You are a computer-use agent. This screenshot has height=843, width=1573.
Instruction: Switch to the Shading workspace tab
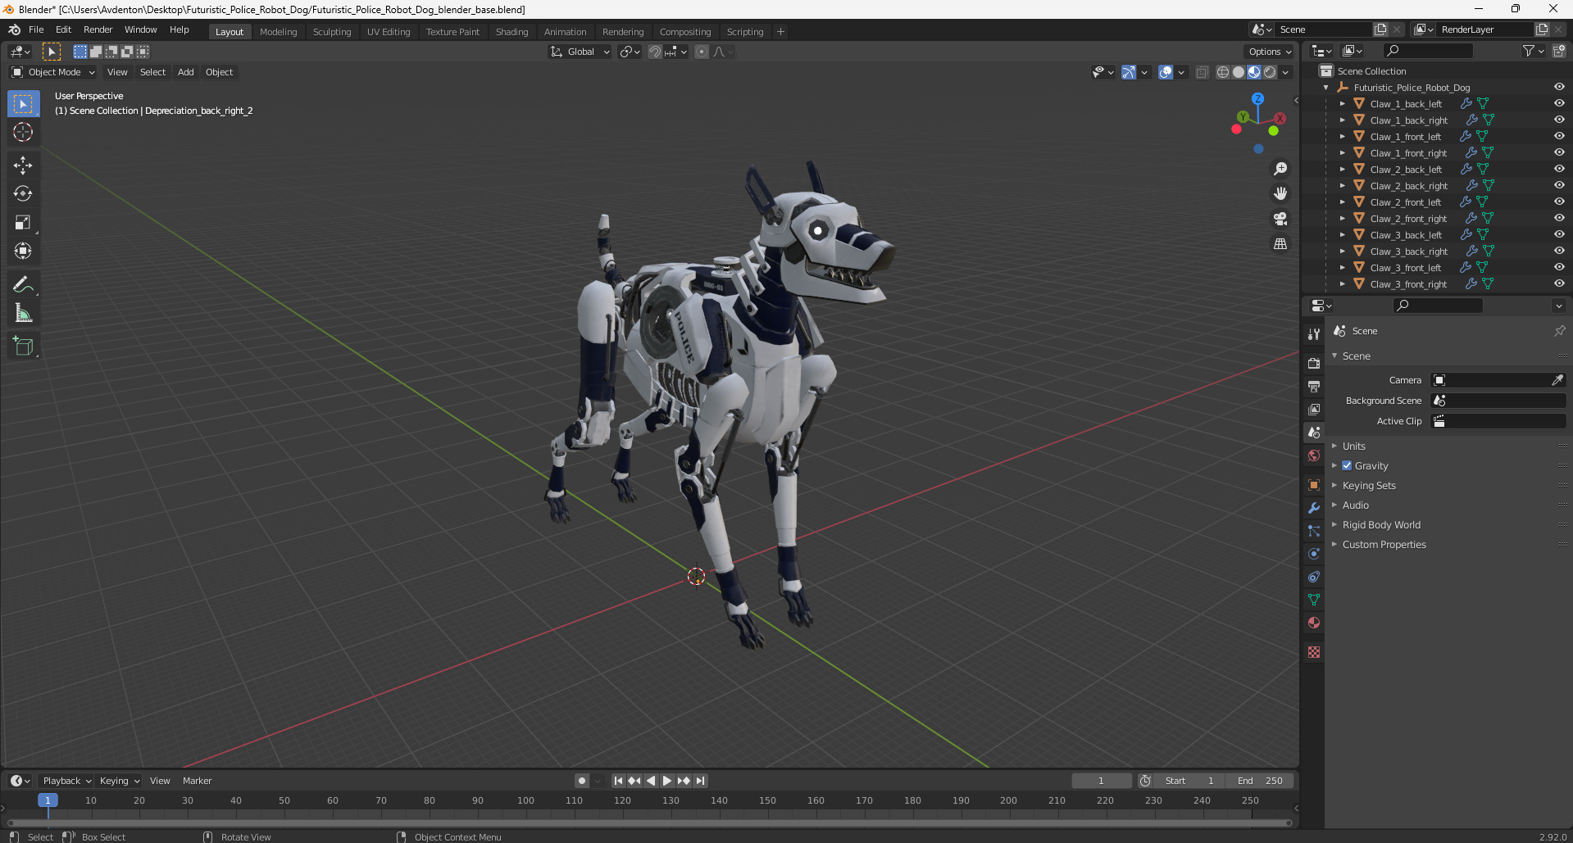511,32
